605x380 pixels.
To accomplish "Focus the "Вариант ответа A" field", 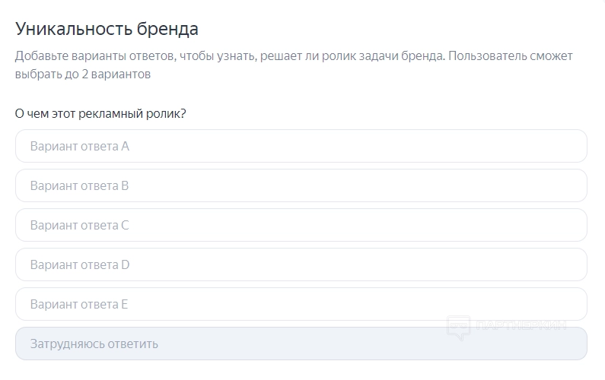I will [x=301, y=146].
